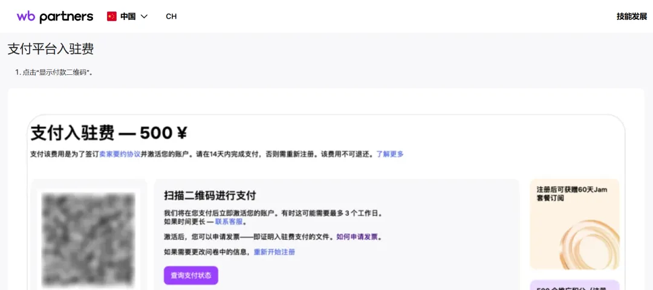Screen dimensions: 653x290
Task: Open the 技能发展 menu item
Action: point(632,17)
